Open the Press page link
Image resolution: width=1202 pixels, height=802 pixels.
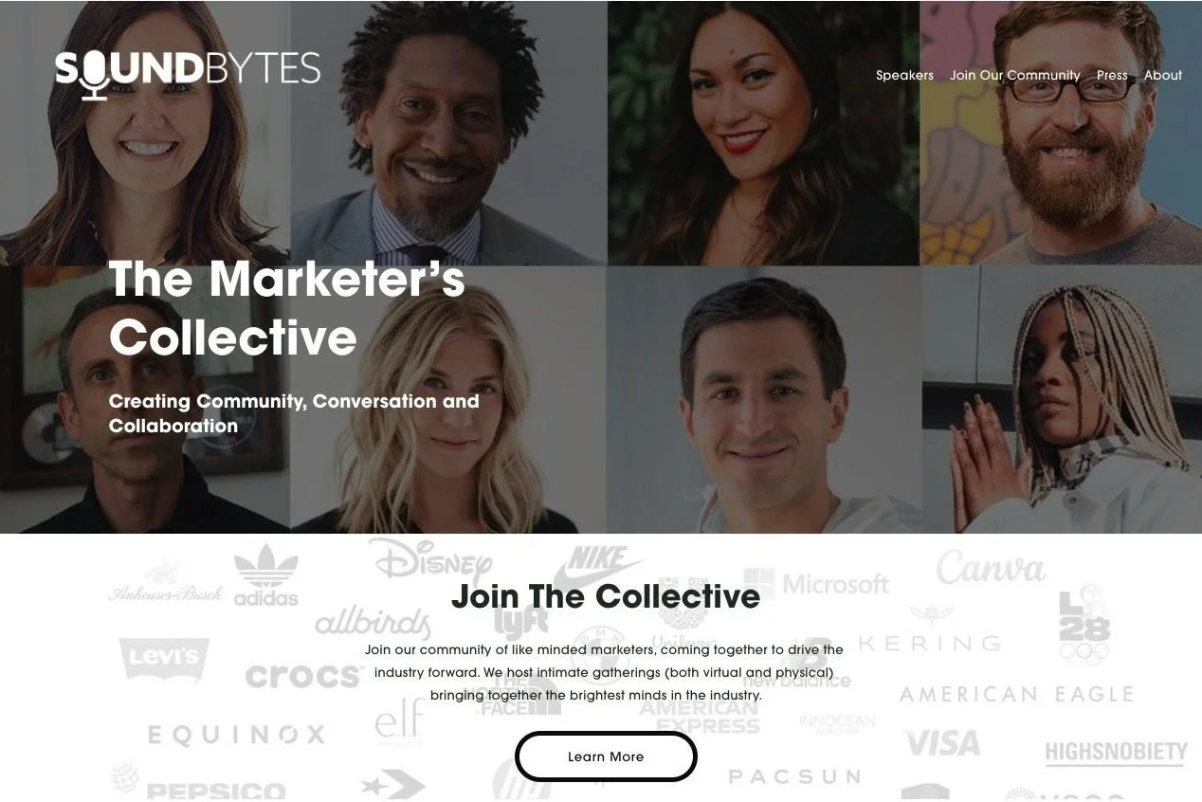[x=1112, y=75]
